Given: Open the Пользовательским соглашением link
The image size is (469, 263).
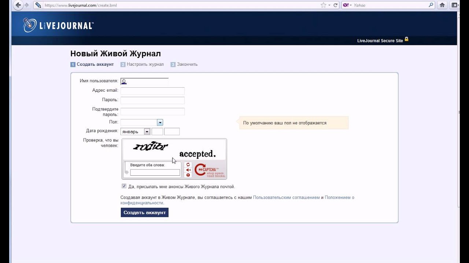Looking at the screenshot, I should tap(287, 198).
